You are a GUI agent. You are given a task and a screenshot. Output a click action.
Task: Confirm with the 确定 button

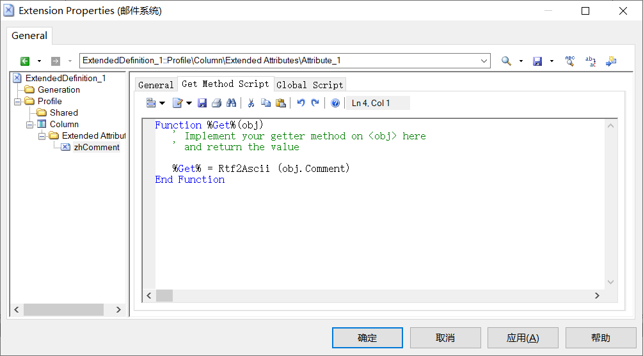pos(367,338)
